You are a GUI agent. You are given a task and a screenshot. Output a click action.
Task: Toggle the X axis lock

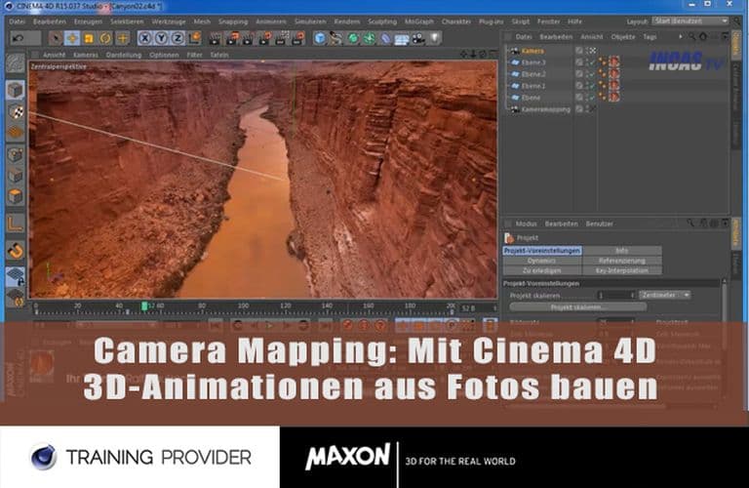[x=145, y=38]
